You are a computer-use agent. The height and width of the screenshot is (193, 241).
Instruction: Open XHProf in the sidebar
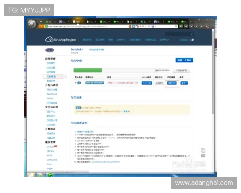(x=50, y=99)
